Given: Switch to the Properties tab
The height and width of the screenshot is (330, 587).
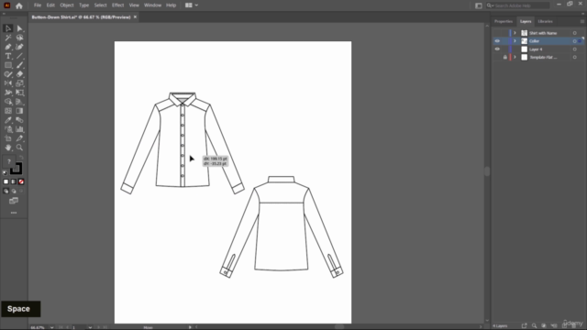Looking at the screenshot, I should [504, 21].
